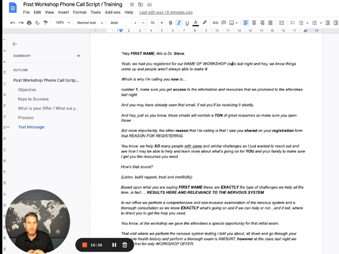The width and height of the screenshot is (339, 254).
Task: Increase the paragraph indent
Action: 336,23
